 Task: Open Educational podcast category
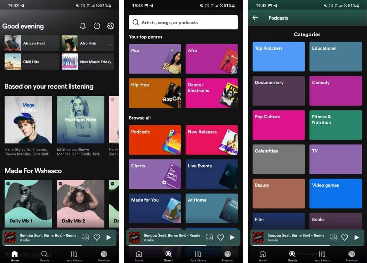coord(336,57)
